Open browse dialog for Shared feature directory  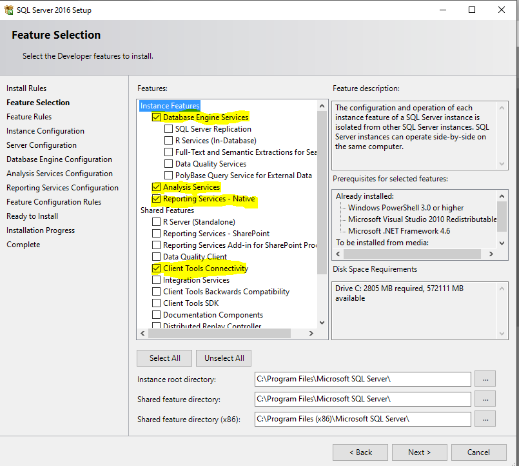pyautogui.click(x=485, y=398)
